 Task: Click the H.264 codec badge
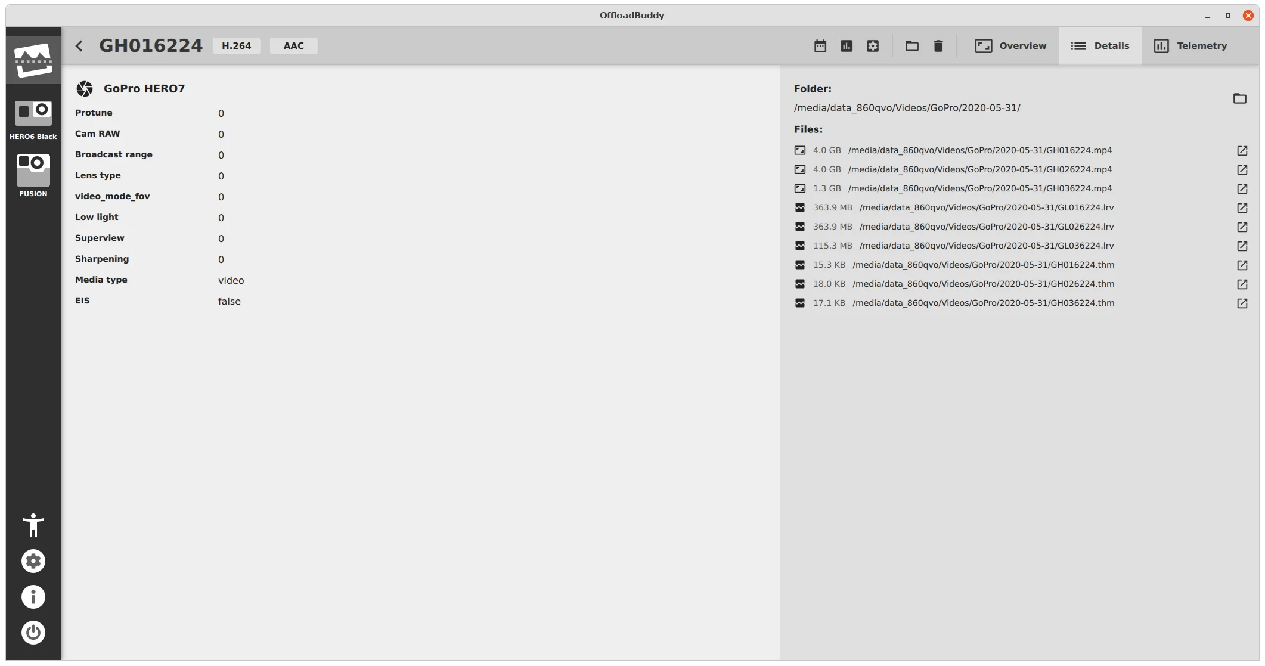(237, 46)
